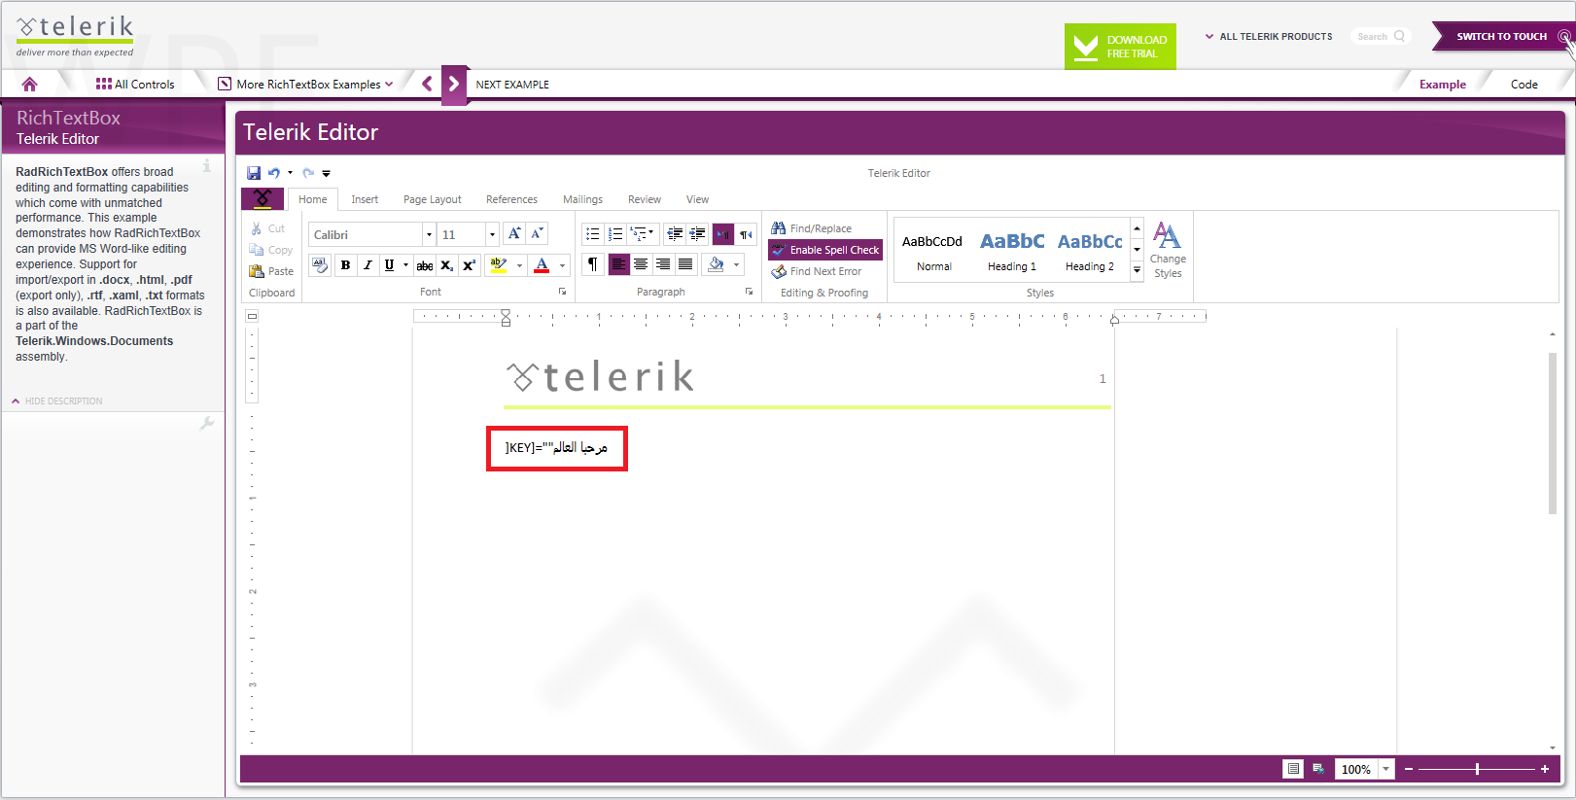Select the View ribbon tab
Viewport: 1576px width, 800px height.
pyautogui.click(x=697, y=199)
